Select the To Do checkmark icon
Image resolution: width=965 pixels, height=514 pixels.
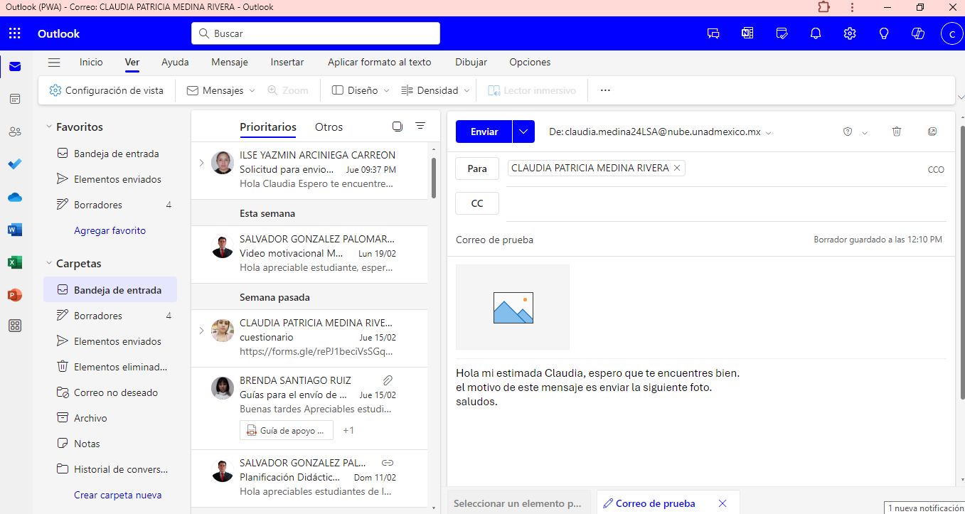tap(14, 164)
